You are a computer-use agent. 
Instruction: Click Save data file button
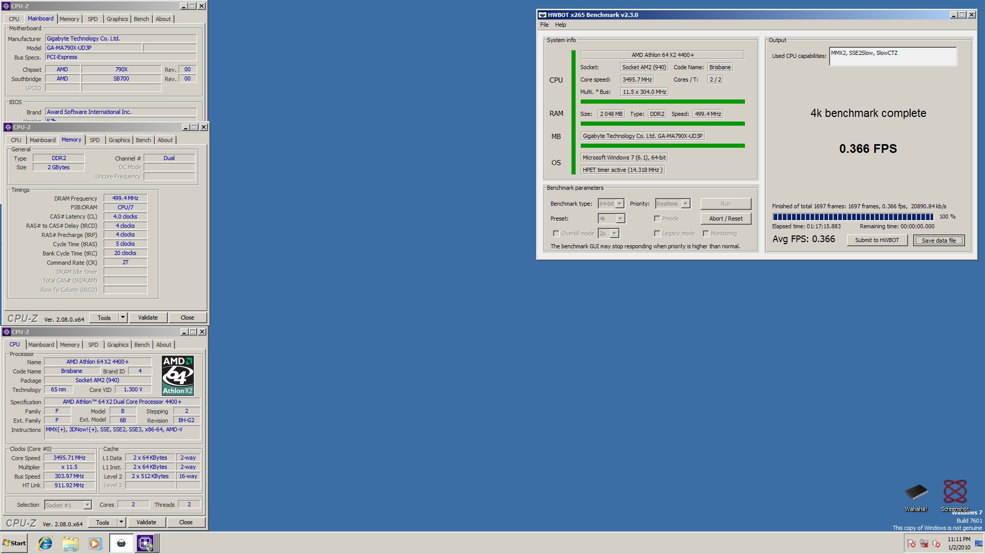pos(938,241)
